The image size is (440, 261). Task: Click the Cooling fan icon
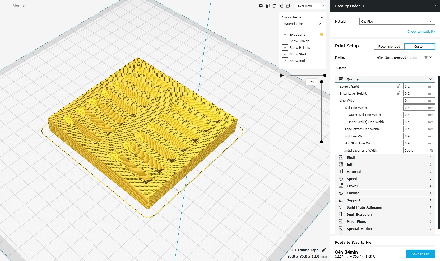coord(341,193)
